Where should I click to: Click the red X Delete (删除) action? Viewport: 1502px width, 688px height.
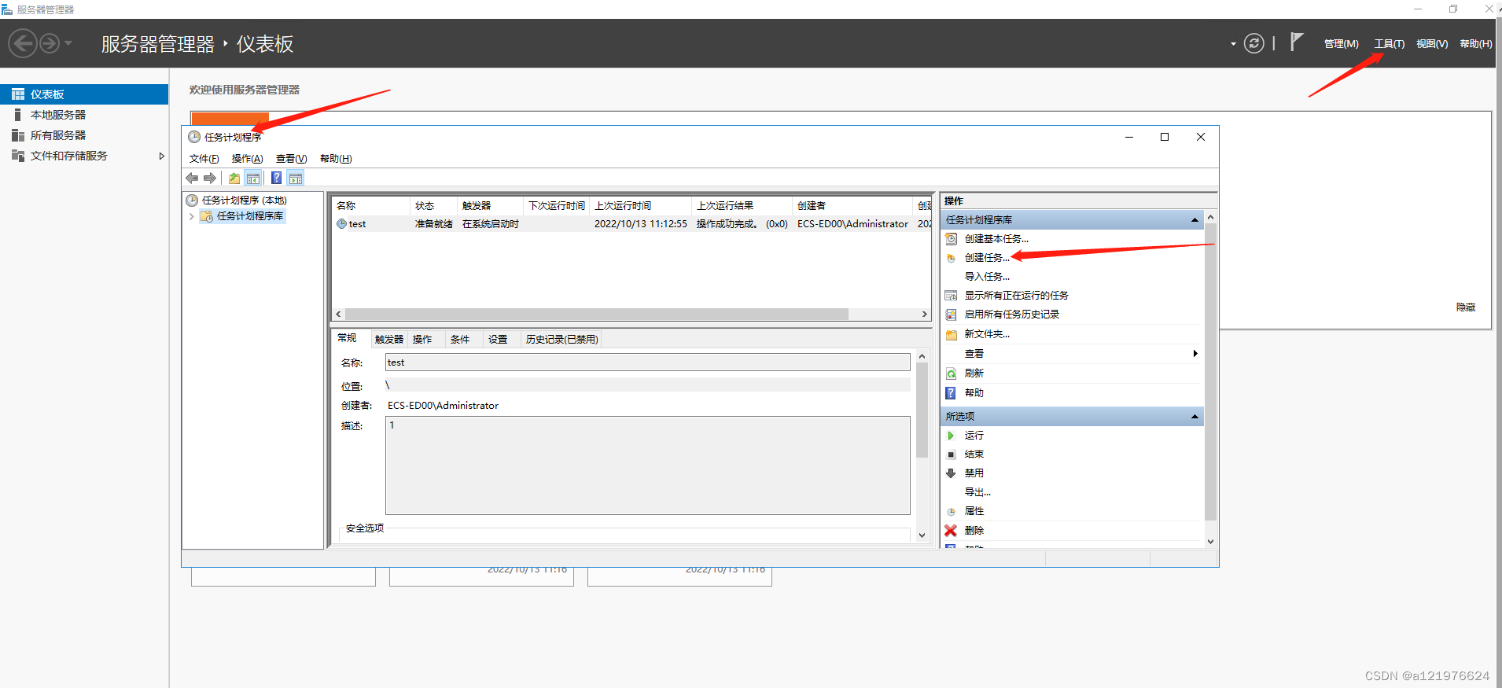(951, 531)
